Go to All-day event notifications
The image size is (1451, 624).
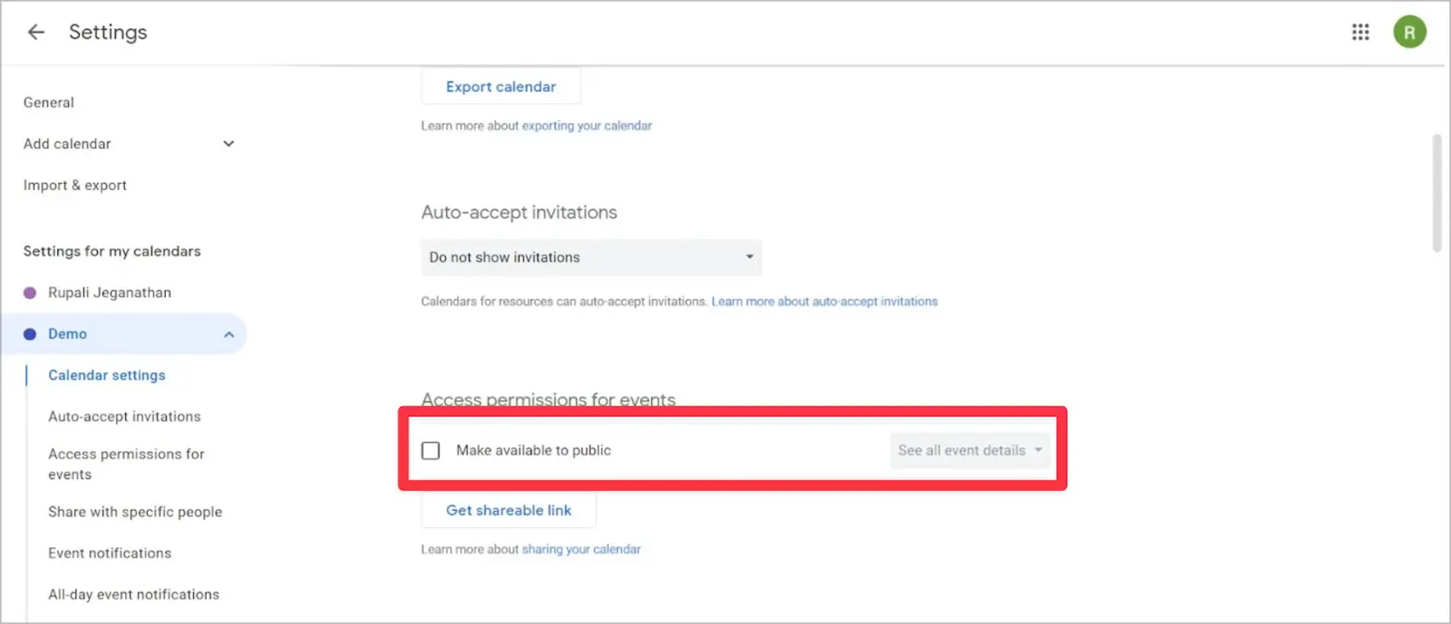(133, 594)
